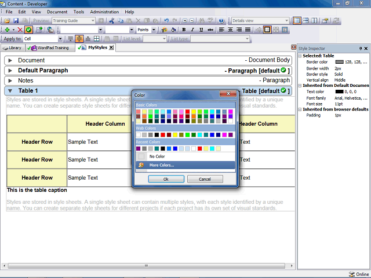Collapse the Selected: Table section in Style Inspector
Screen dimensions: 371x278
pyautogui.click(x=300, y=56)
